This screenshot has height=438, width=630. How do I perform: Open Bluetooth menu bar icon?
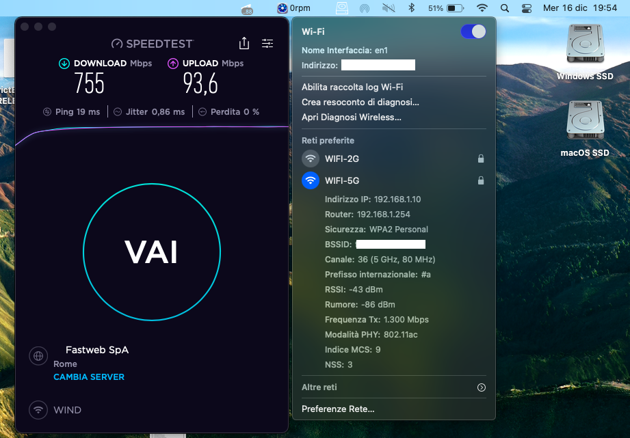pos(411,8)
